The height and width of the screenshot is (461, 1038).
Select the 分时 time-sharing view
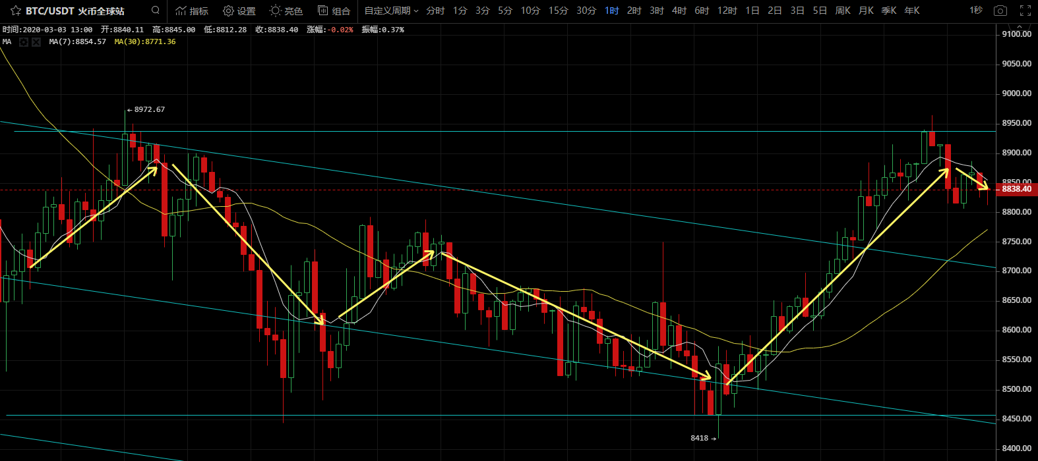pos(435,11)
